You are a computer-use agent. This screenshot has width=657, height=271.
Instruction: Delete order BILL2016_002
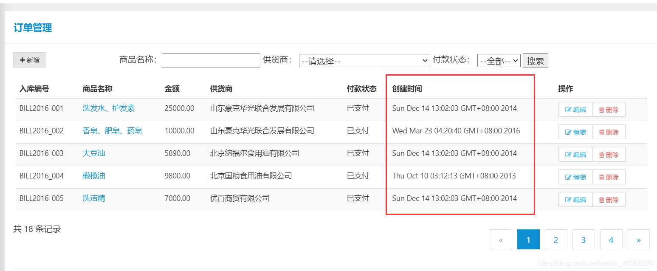[609, 132]
